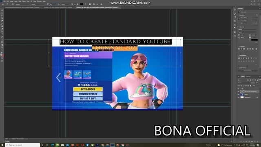Open the workspace switcher icon at top right

255,4
